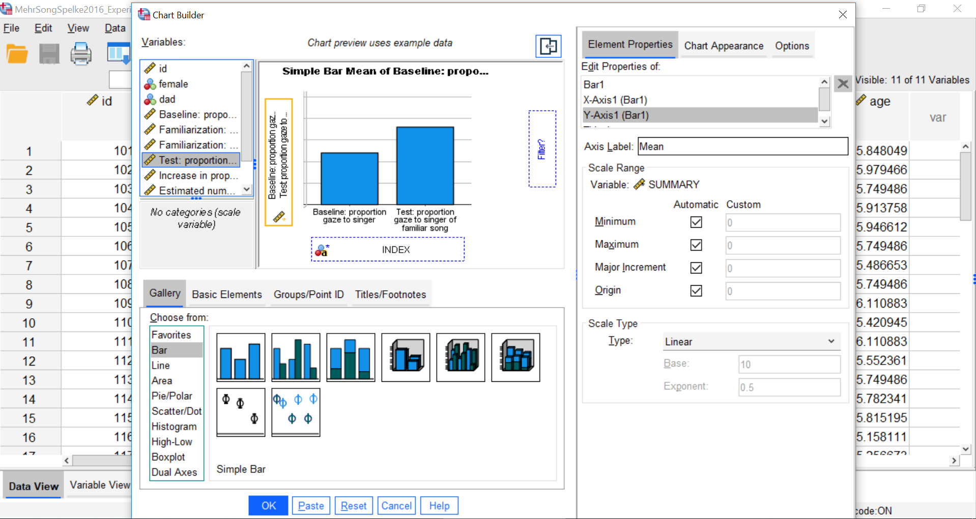The image size is (976, 519).
Task: Select the Clustered Bar chart thumbnail
Action: tap(296, 357)
